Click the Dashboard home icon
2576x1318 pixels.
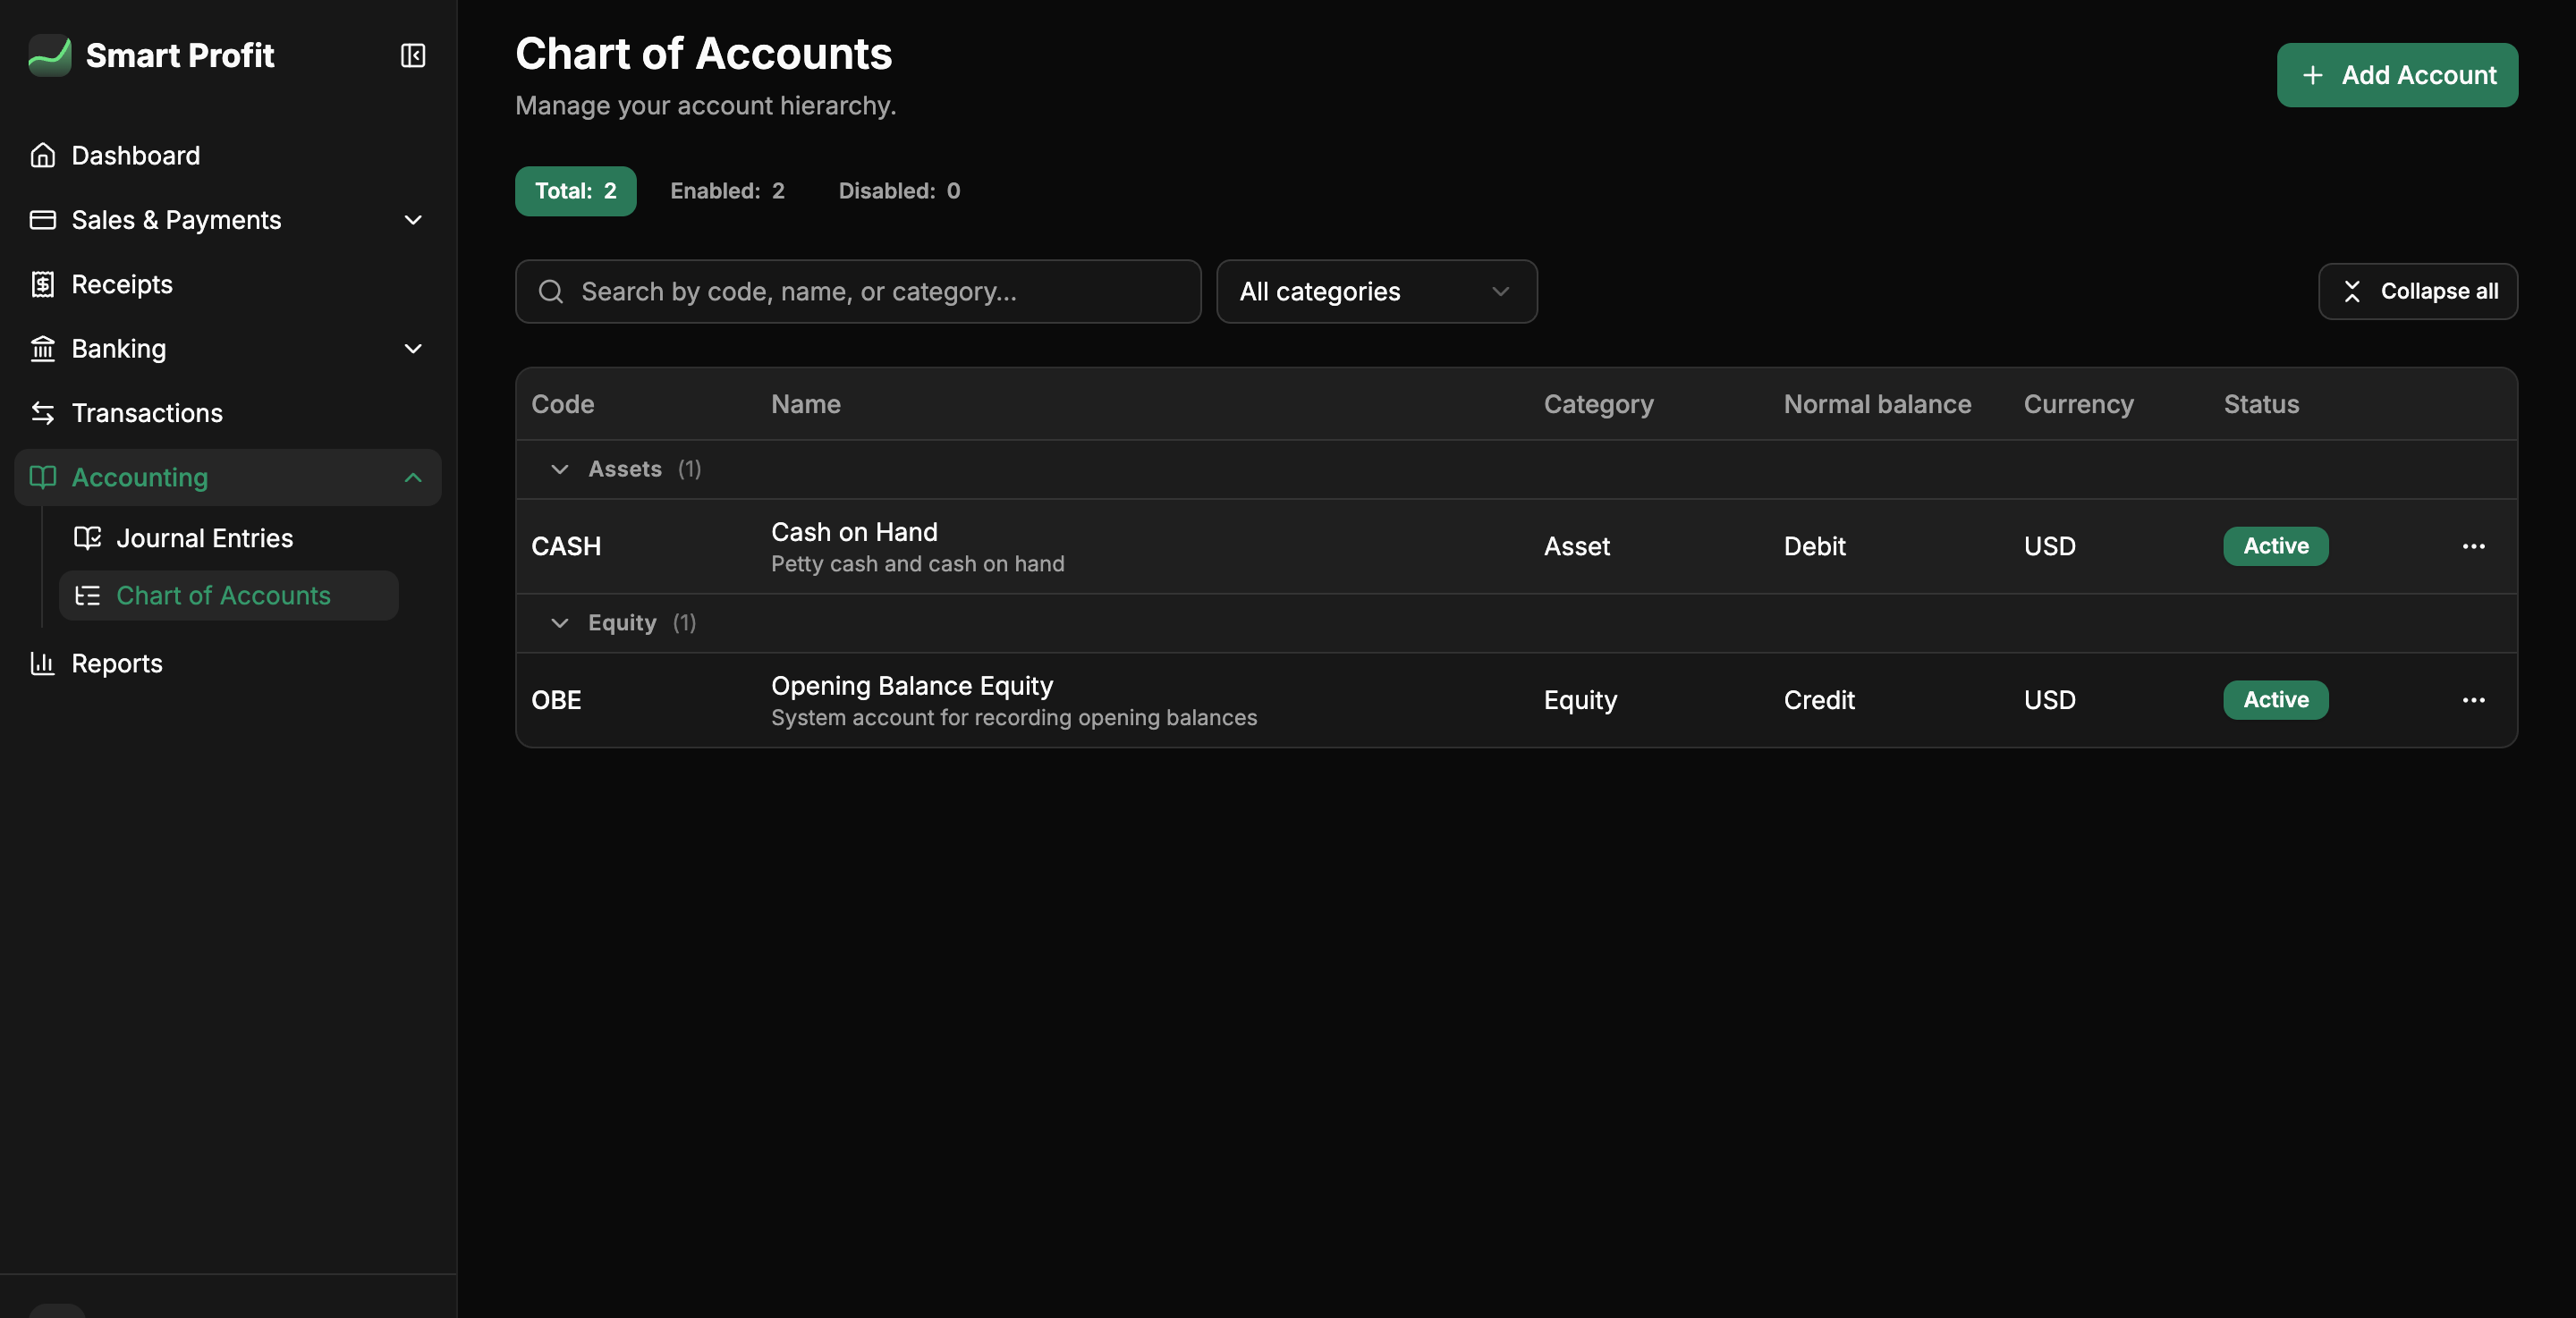coord(42,155)
